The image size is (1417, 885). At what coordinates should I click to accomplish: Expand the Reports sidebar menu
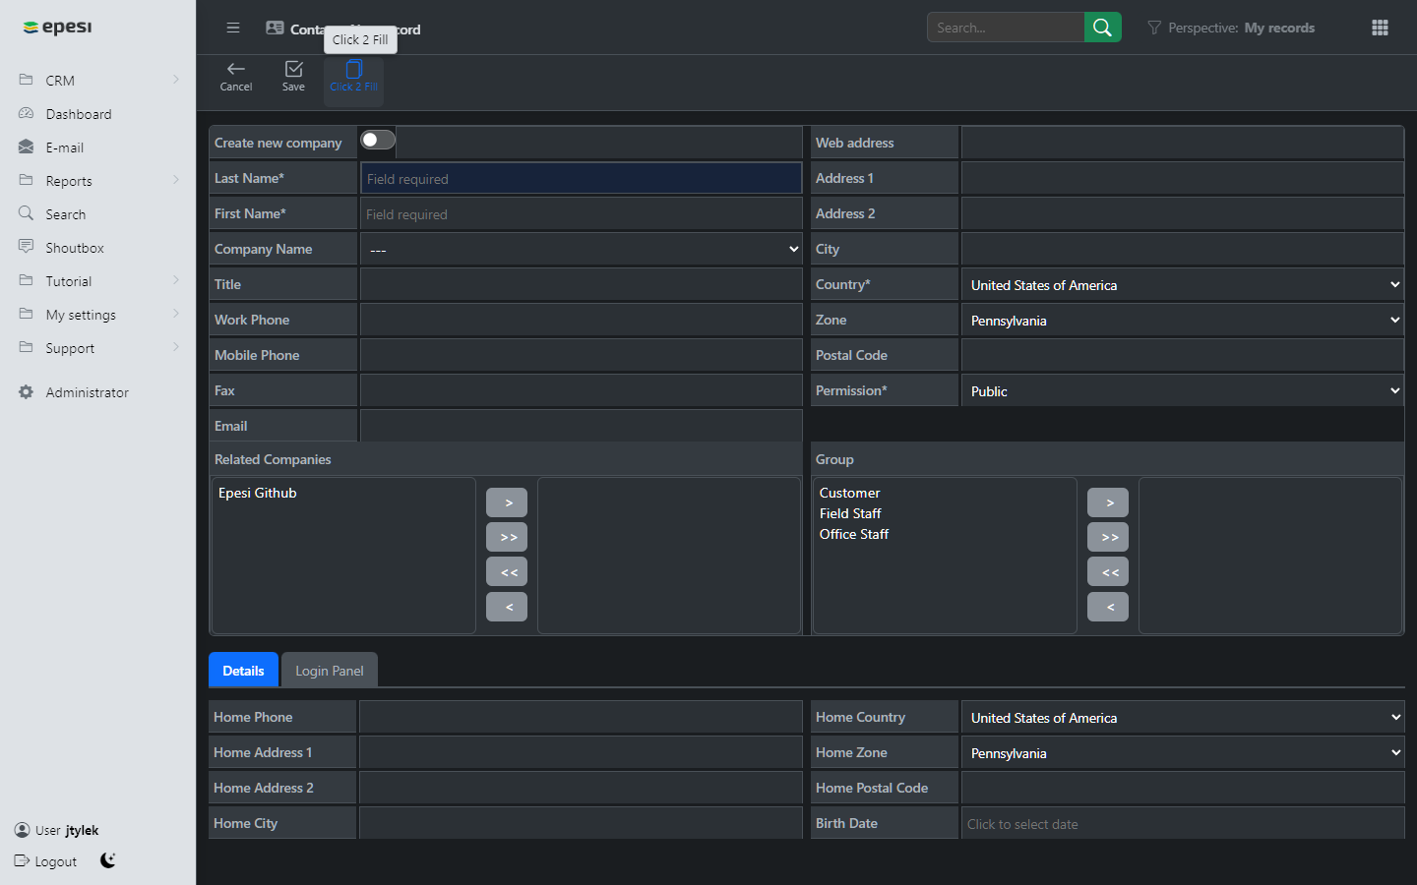pyautogui.click(x=98, y=181)
